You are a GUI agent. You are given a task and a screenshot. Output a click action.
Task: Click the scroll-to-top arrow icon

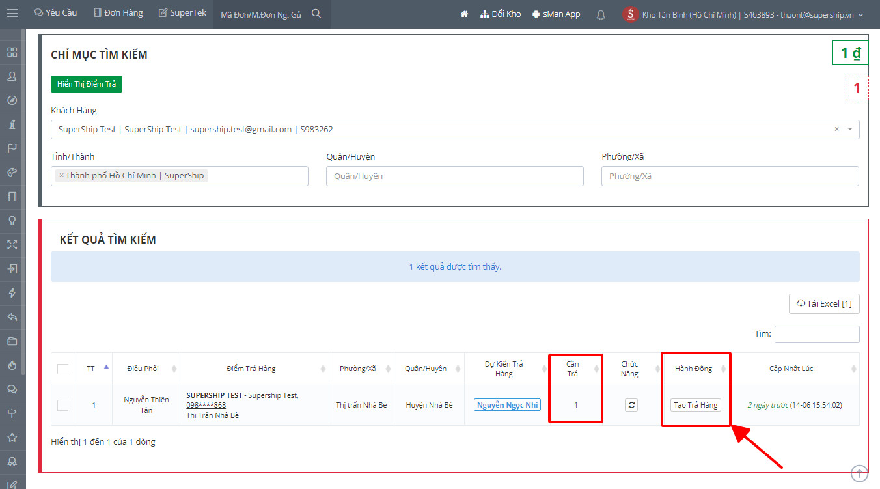859,473
